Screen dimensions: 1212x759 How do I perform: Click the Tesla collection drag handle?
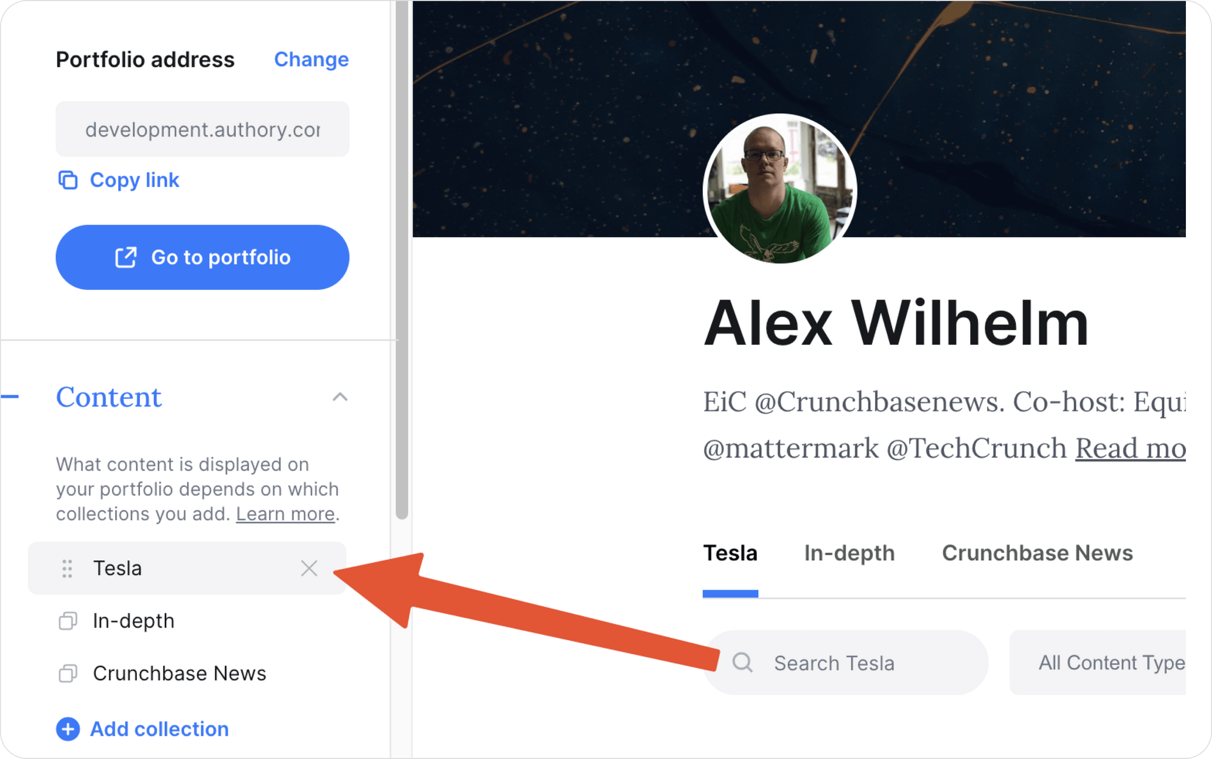tap(67, 569)
